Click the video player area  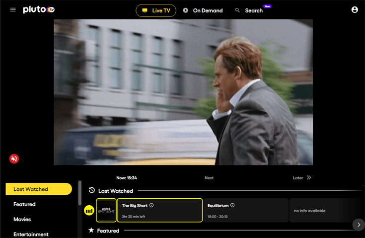(x=183, y=92)
